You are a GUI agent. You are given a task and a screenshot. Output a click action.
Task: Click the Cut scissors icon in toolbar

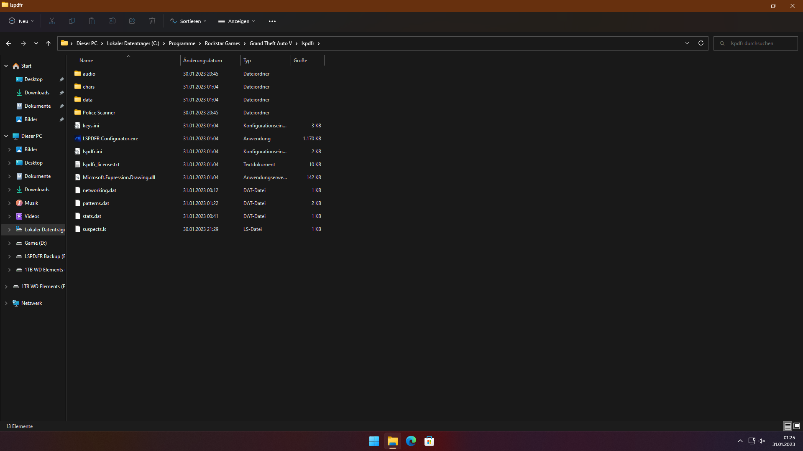click(52, 21)
